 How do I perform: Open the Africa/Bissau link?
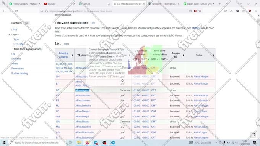pos(82,122)
